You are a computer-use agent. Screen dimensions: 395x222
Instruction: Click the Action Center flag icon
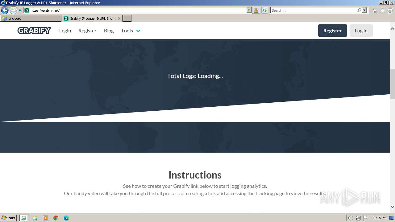366,218
